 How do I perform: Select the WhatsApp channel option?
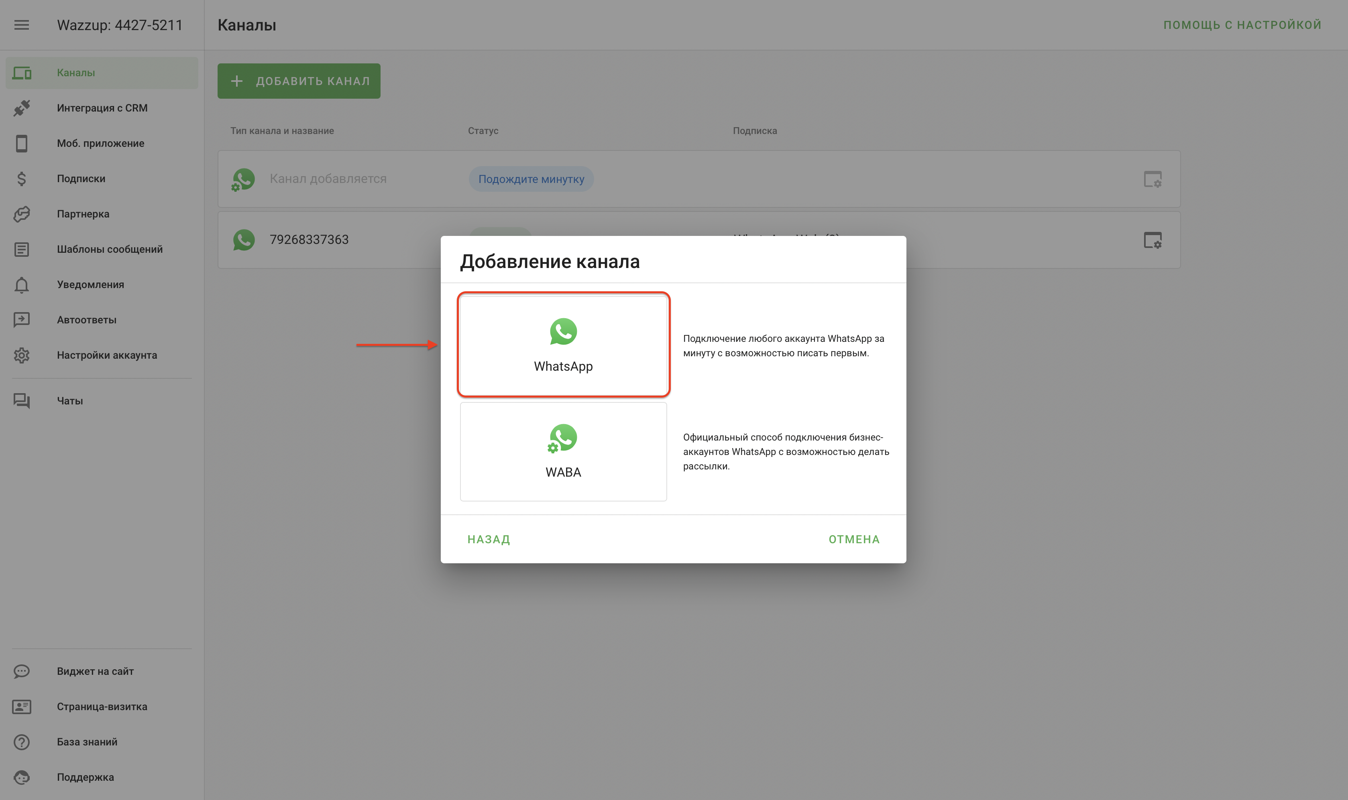click(x=563, y=345)
